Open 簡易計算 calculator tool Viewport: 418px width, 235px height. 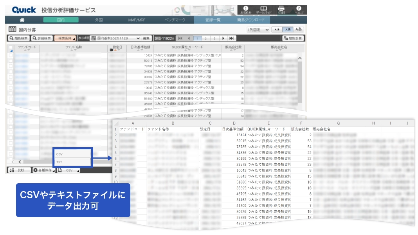click(293, 38)
